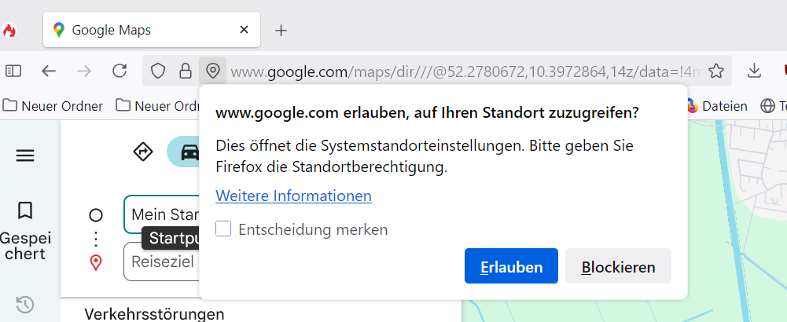Click the Reiseziel destination input field
Image resolution: width=787 pixels, height=322 pixels.
pos(163,262)
